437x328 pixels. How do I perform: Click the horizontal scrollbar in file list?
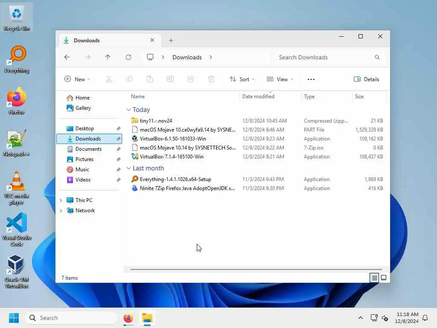(256, 269)
